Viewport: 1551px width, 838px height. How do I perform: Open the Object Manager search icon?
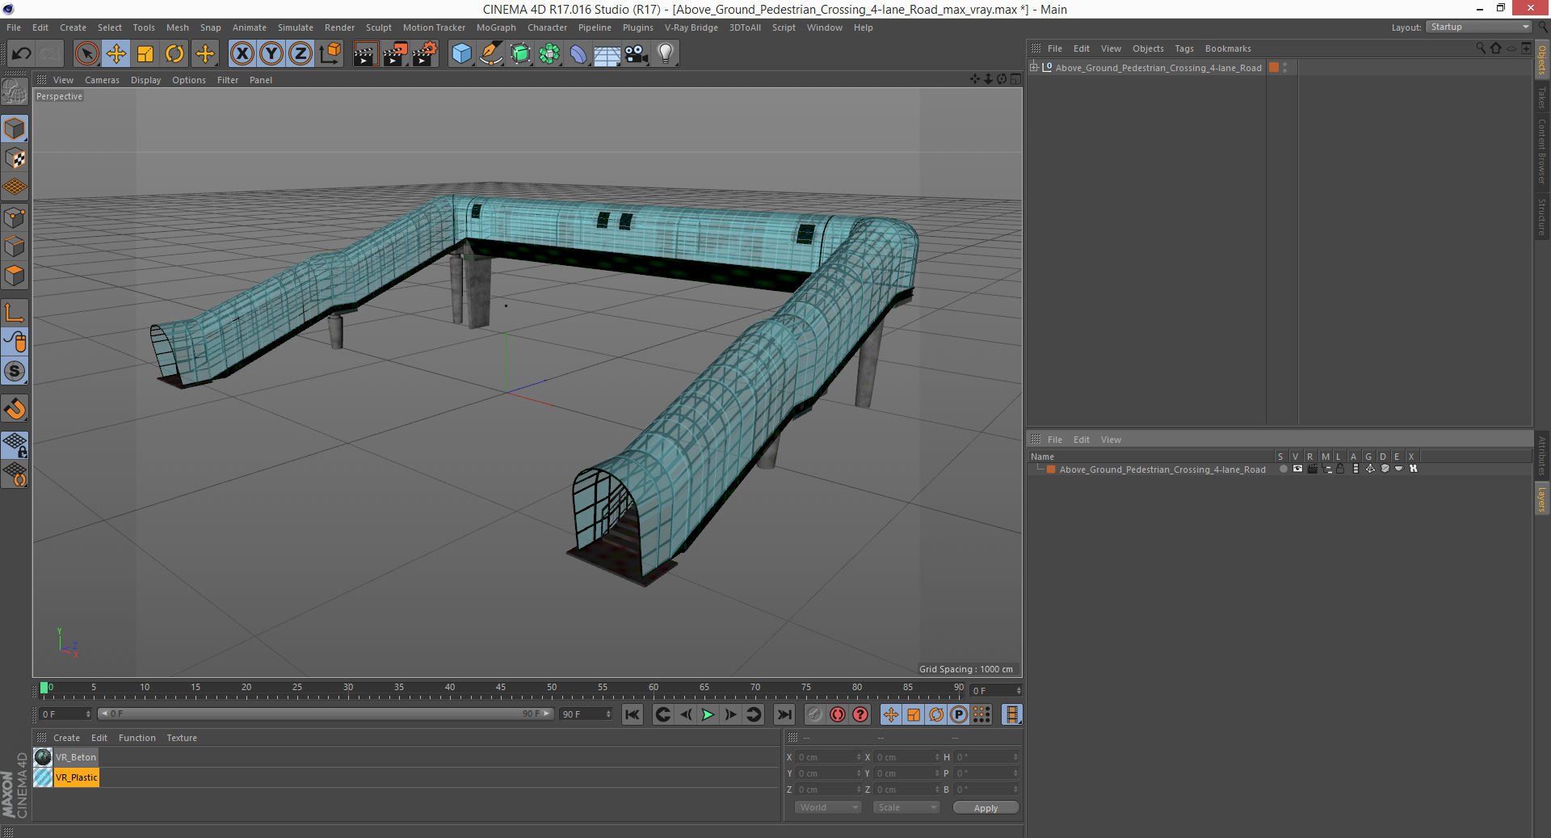(1480, 48)
